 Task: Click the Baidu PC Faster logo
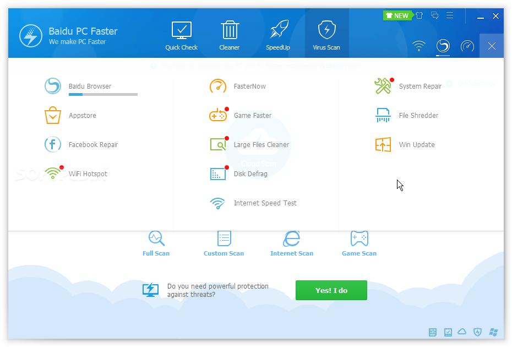31,36
